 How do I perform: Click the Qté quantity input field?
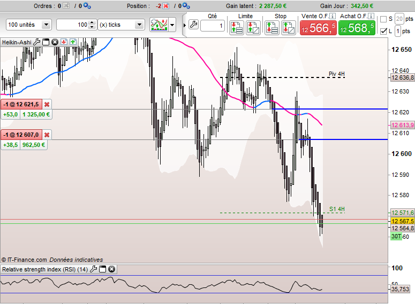click(x=213, y=26)
